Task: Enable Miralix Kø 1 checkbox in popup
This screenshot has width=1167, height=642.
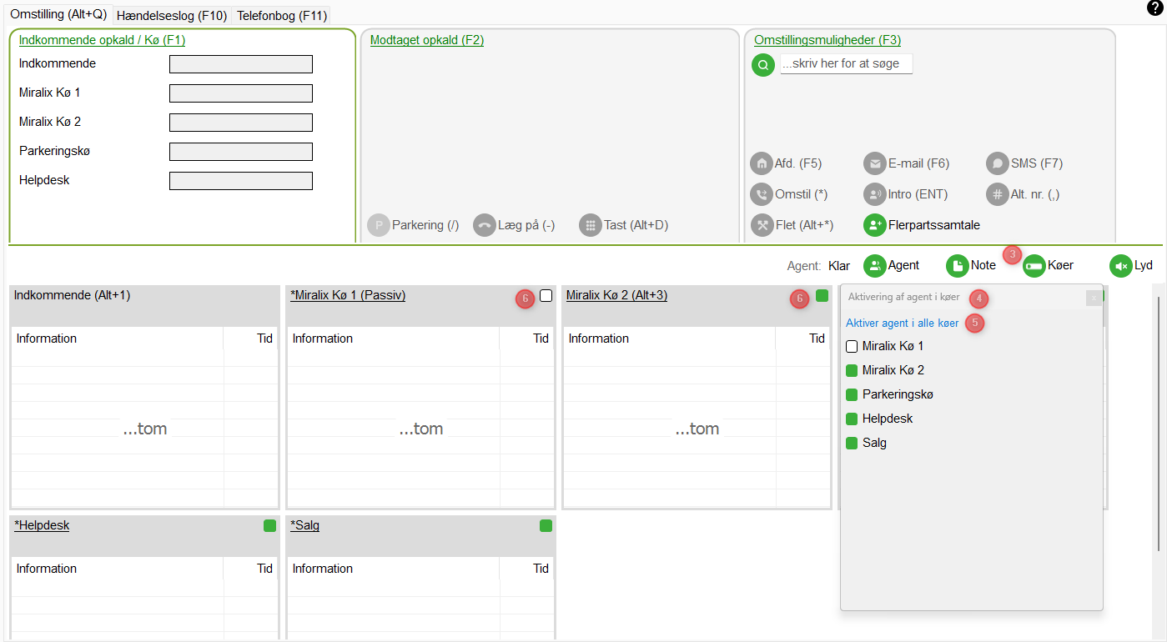Action: tap(852, 346)
